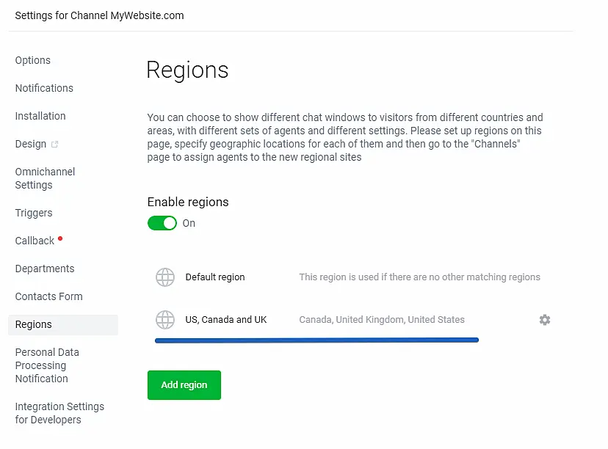
Task: Open Personal Data Processing Notification page
Action: [46, 365]
